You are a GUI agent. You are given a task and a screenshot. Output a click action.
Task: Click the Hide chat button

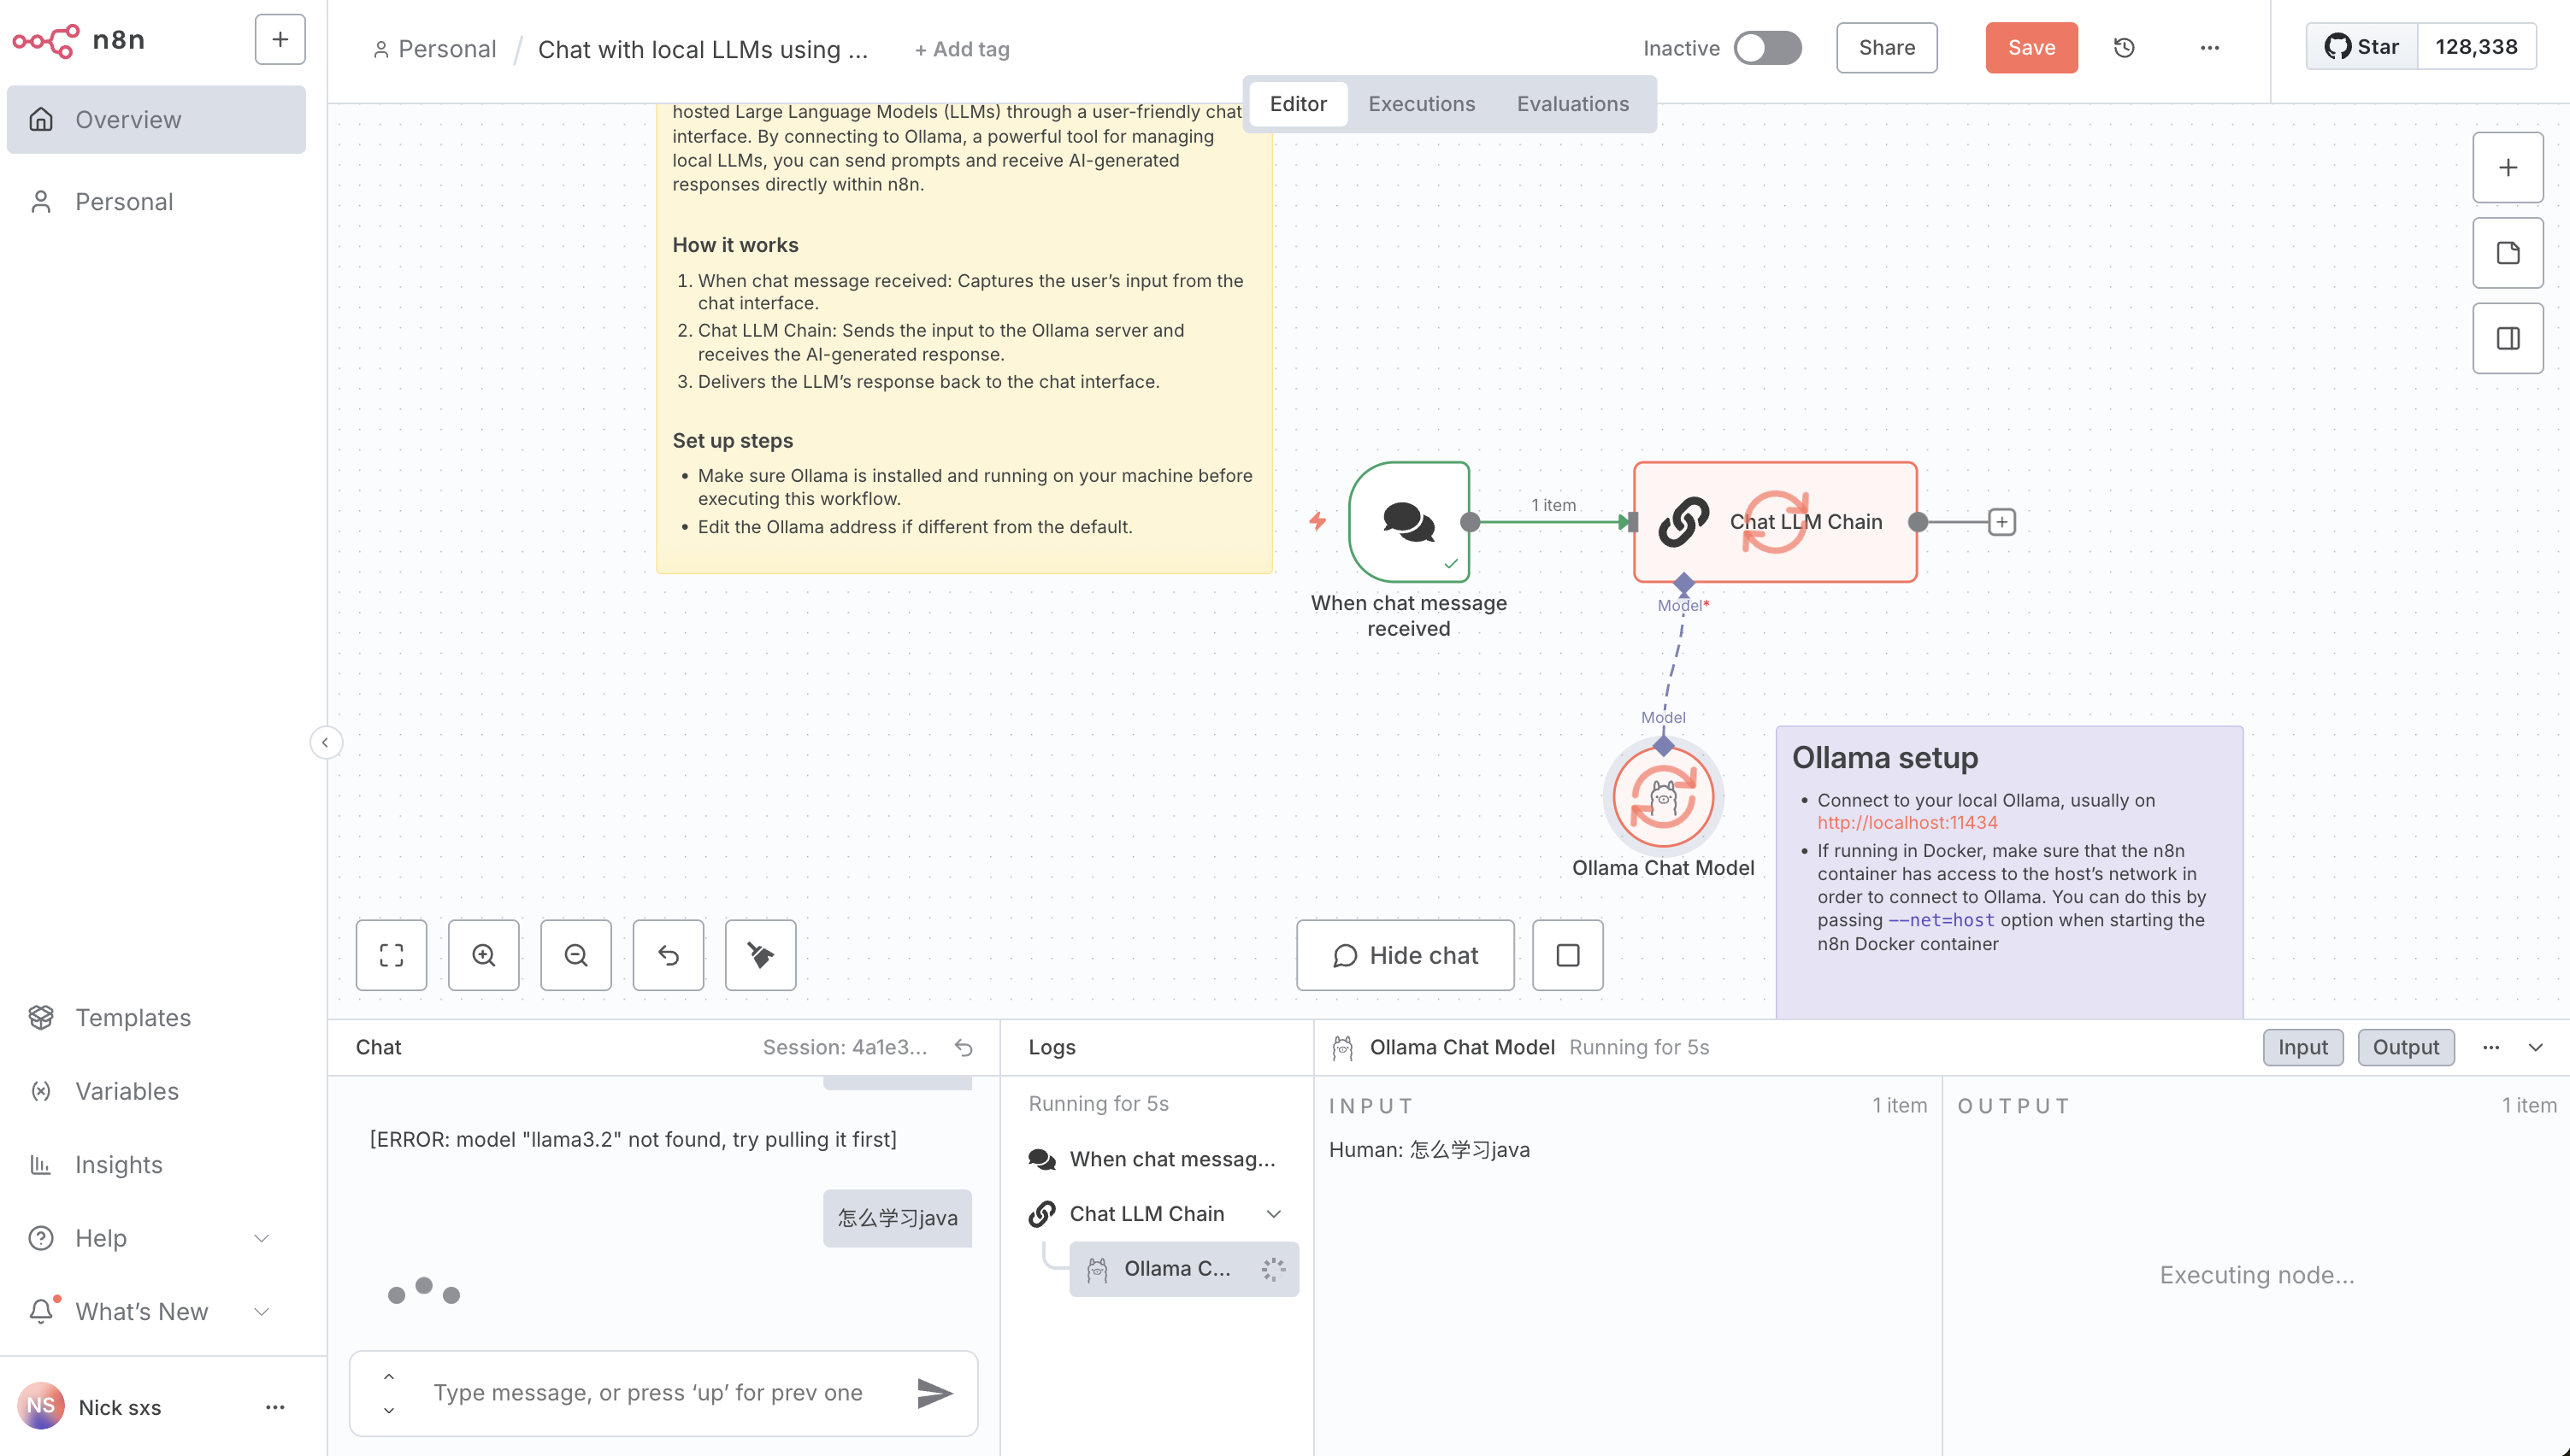1405,955
